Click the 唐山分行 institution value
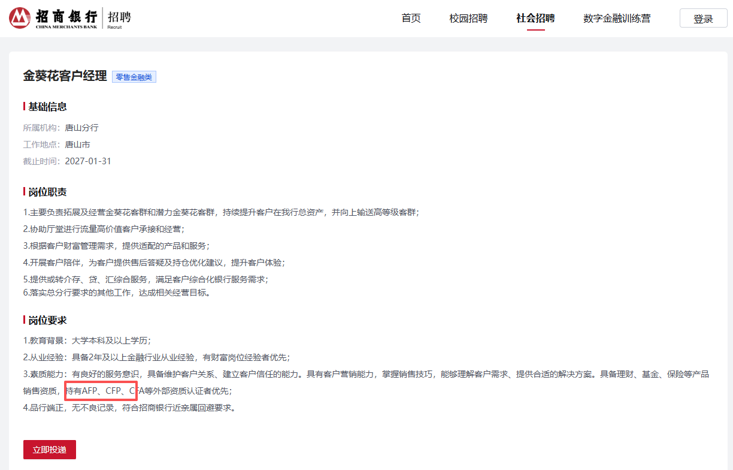 point(81,128)
